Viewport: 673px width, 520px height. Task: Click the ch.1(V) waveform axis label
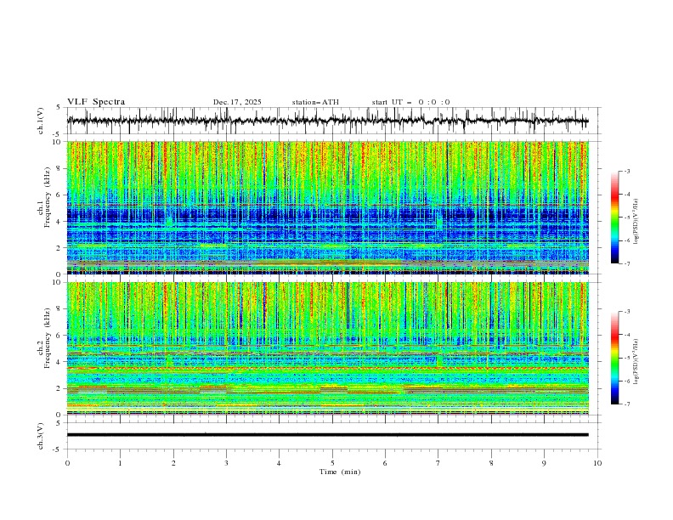41,121
